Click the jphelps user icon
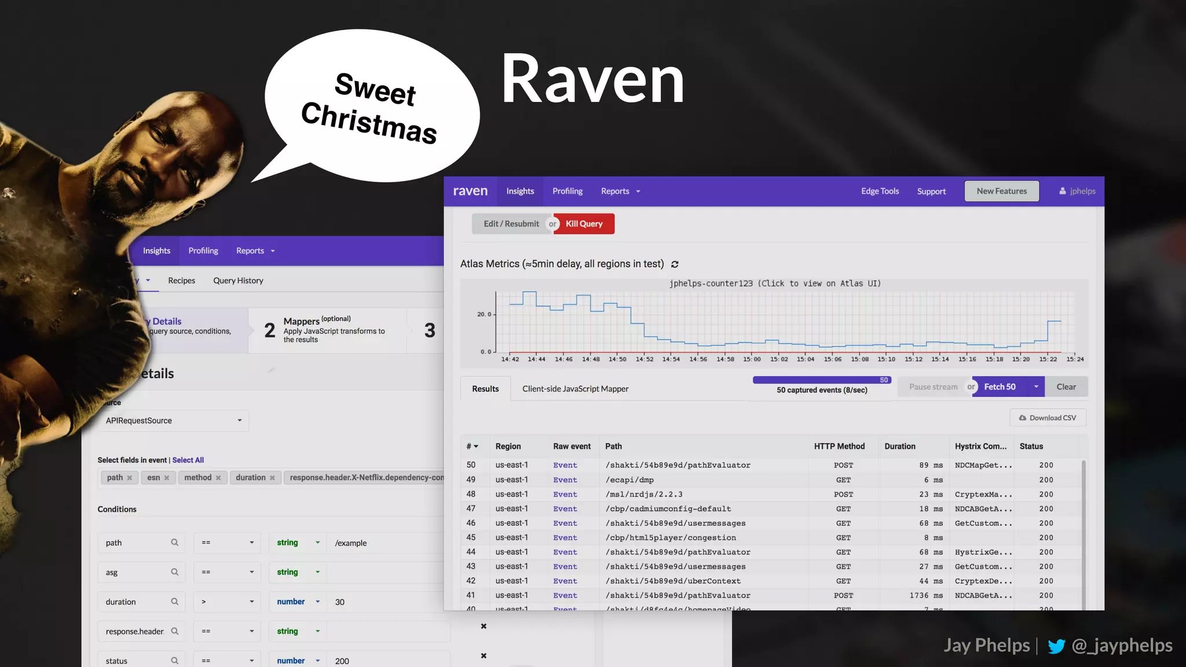This screenshot has height=667, width=1186. (x=1063, y=191)
